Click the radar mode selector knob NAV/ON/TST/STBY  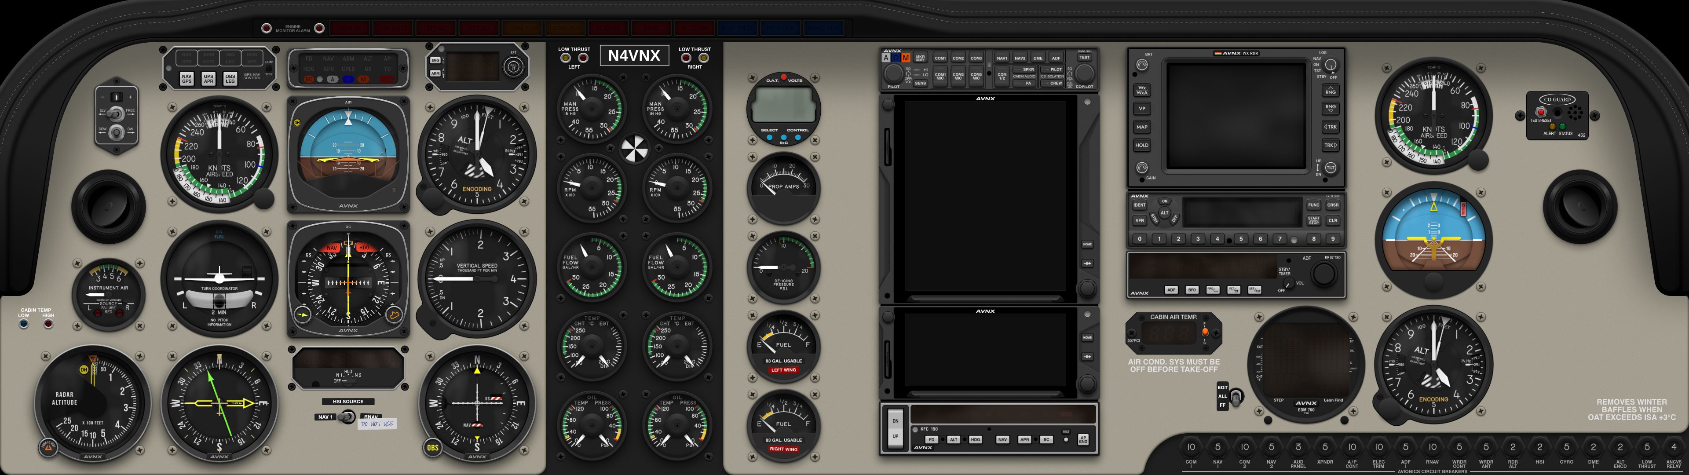point(1331,66)
